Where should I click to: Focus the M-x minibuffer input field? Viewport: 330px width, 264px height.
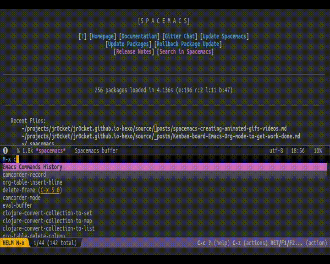(165, 159)
